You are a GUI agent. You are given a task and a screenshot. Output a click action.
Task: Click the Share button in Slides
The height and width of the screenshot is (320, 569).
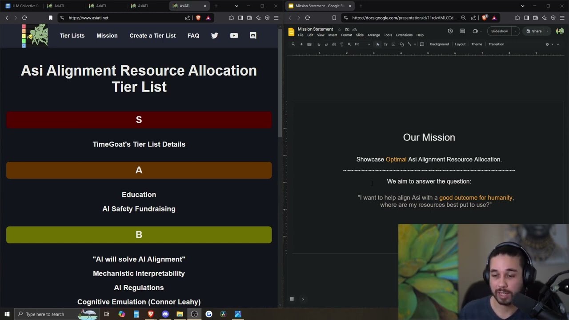[x=534, y=31]
